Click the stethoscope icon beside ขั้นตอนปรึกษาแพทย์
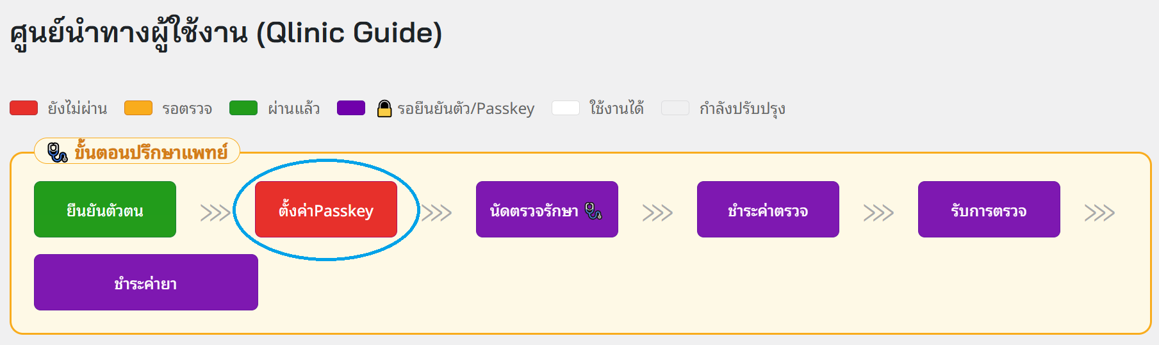The image size is (1159, 345). click(58, 152)
